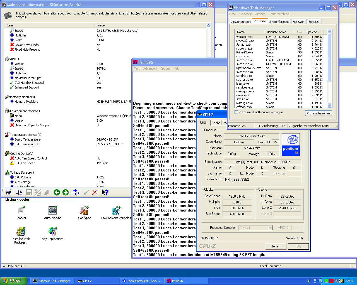This screenshot has width=357, height=285.
Task: Click the green forward arrow in Sandra toolbar
Action: click(x=66, y=192)
